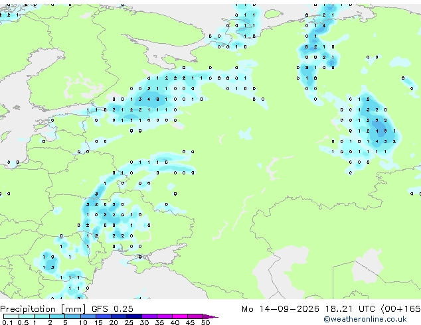Viewport: 421px width, 325px height.
Task: Click the legend value label 50
Action: point(205,322)
